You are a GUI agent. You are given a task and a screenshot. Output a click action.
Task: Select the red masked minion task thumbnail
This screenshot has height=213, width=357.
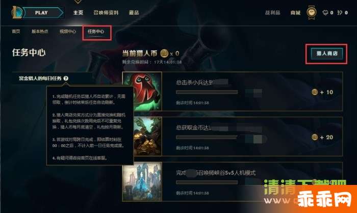point(142,91)
